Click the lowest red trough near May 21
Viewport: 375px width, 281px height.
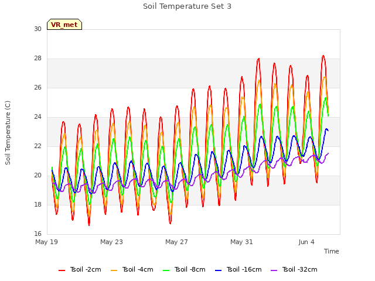pyautogui.click(x=89, y=225)
